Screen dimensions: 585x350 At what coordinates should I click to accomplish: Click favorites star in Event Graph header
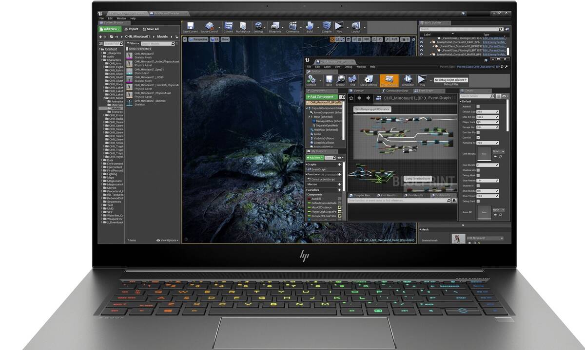(x=352, y=98)
